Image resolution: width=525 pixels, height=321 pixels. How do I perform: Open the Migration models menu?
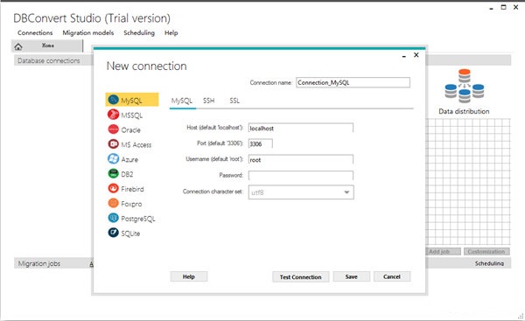88,33
